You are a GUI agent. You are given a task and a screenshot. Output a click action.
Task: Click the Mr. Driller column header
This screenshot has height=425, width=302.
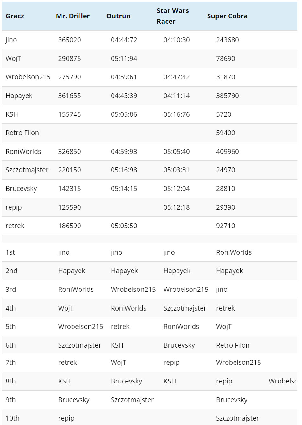pyautogui.click(x=73, y=16)
